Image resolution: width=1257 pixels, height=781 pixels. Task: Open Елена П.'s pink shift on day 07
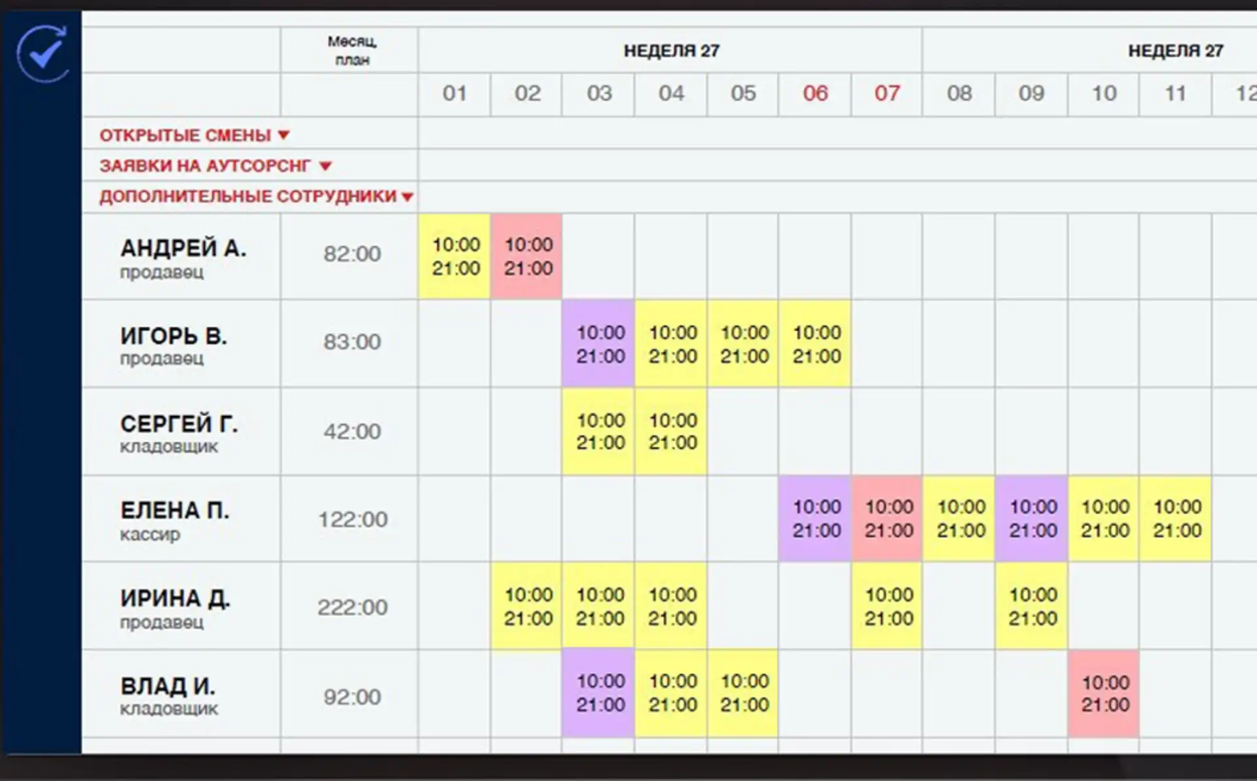pos(888,519)
